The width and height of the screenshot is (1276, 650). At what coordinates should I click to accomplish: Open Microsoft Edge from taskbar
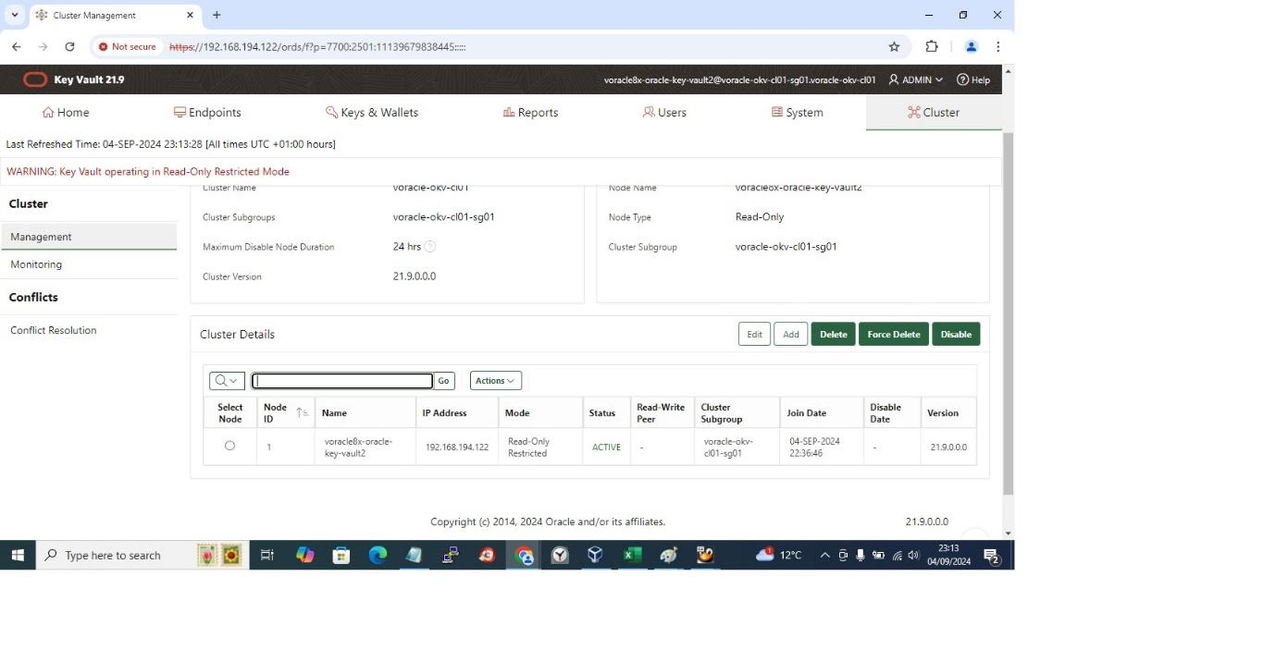point(378,555)
